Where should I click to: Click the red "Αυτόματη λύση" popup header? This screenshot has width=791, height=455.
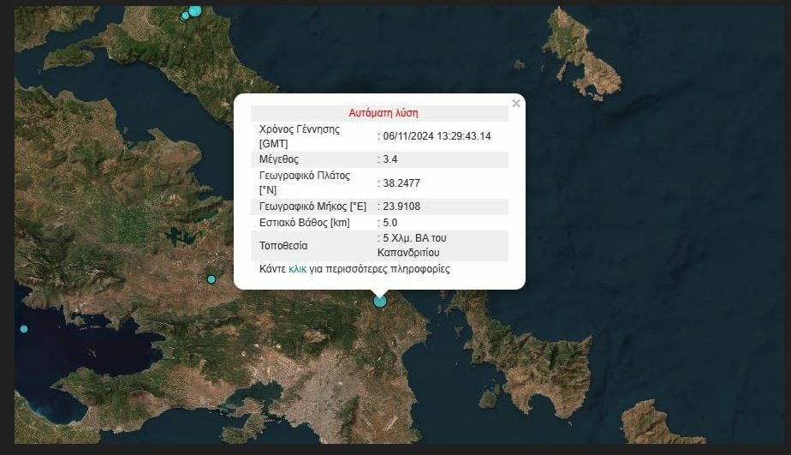[383, 113]
